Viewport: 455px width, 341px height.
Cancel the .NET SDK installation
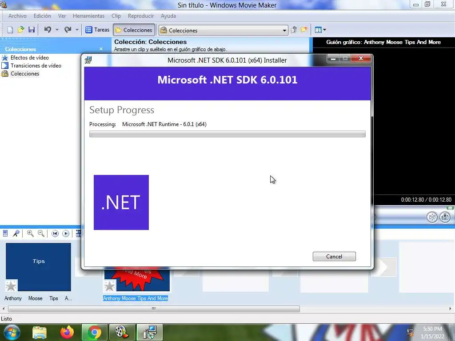[334, 256]
